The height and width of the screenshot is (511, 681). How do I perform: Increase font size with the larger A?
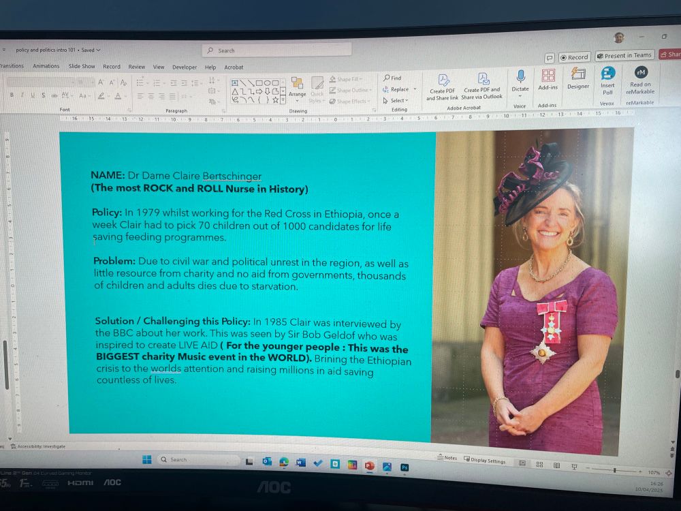(101, 82)
